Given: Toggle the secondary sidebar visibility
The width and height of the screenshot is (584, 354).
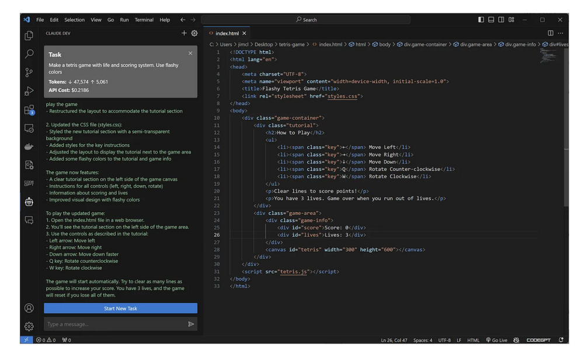Looking at the screenshot, I should point(500,19).
